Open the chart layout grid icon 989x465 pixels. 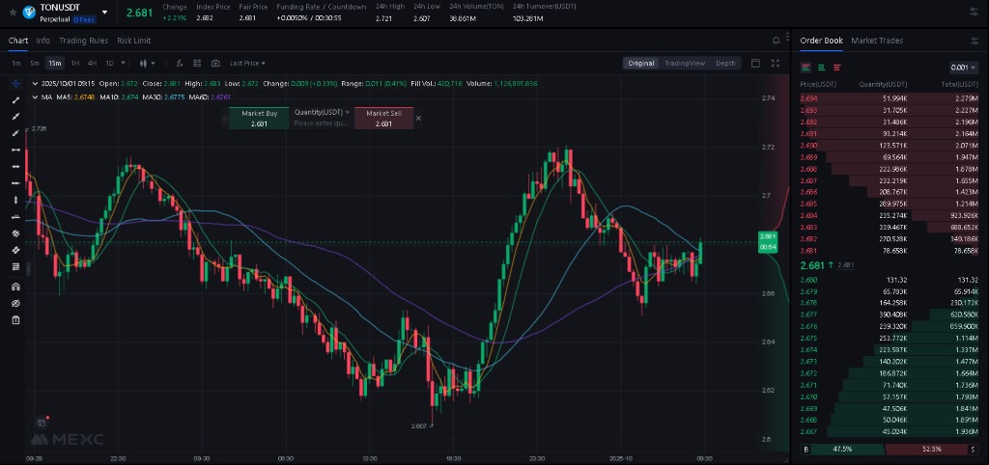click(197, 63)
